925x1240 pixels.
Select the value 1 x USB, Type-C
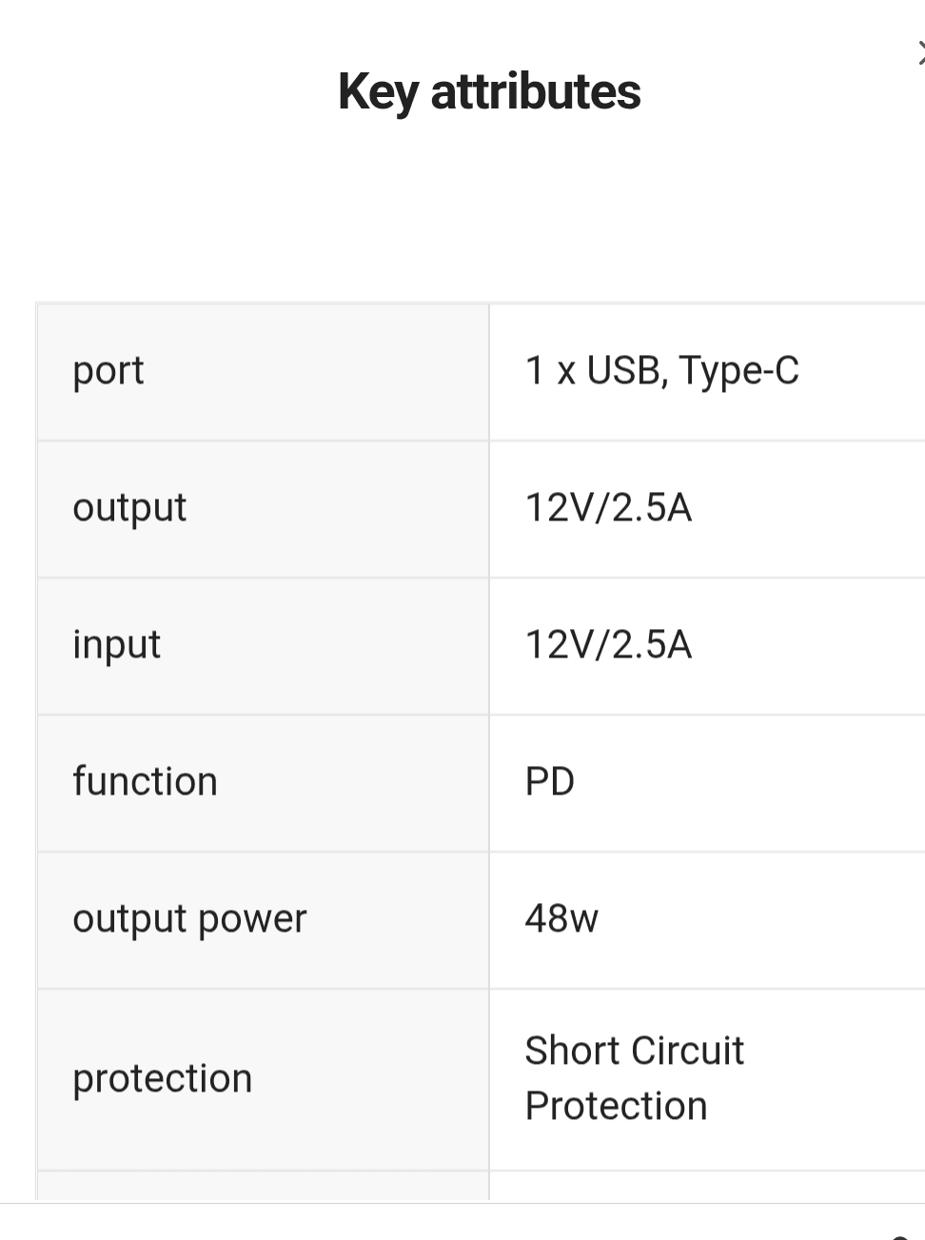point(663,370)
